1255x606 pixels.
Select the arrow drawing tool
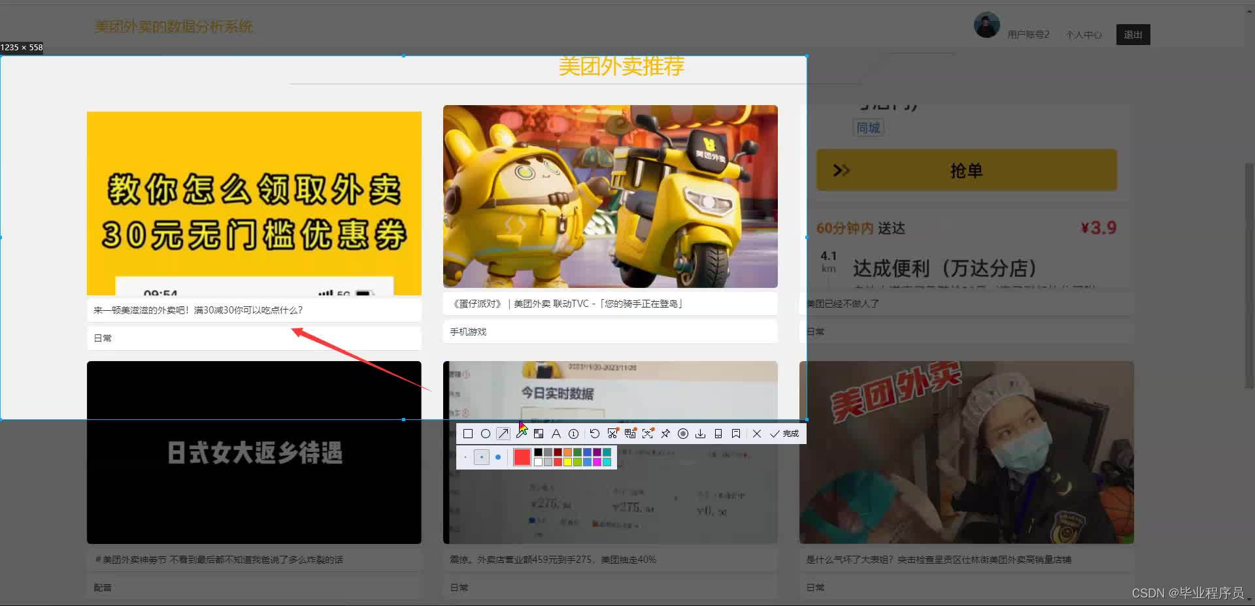pos(503,434)
